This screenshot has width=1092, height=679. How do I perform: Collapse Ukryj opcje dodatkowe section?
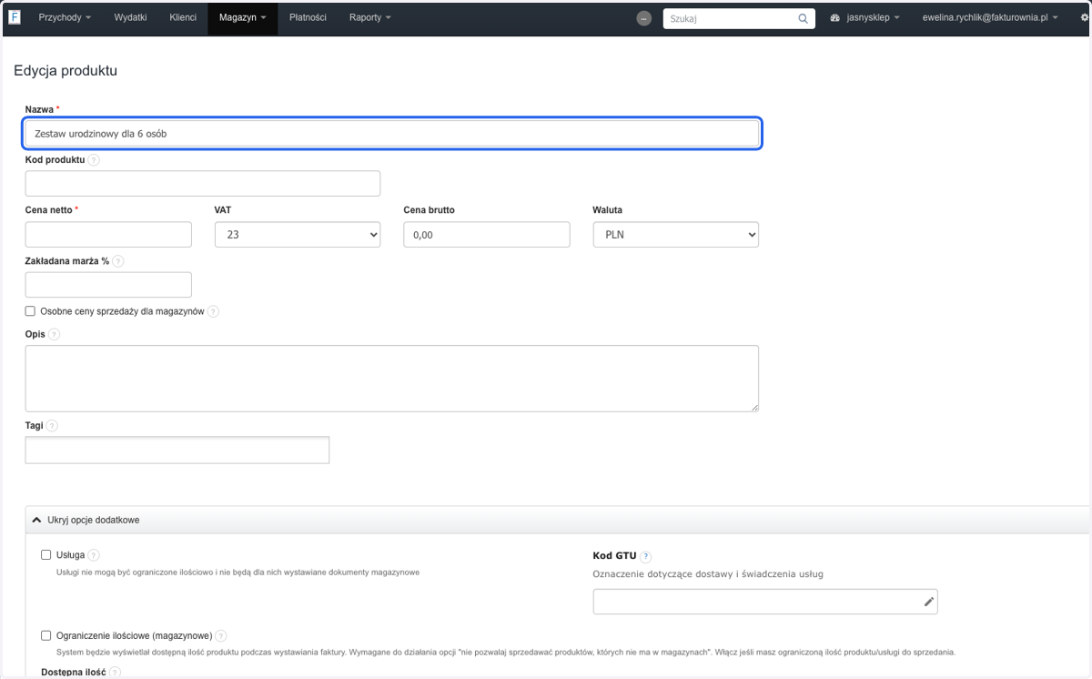point(86,520)
